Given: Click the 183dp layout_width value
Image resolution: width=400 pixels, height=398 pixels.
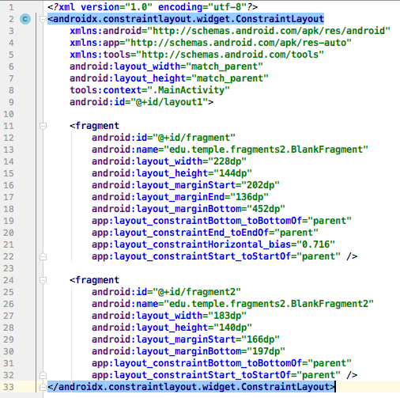Looking at the screenshot, I should pyautogui.click(x=227, y=316).
